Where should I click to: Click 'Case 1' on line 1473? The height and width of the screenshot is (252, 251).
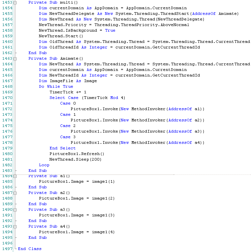pos(68,115)
